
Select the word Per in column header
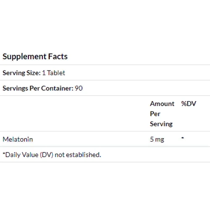(x=155, y=114)
